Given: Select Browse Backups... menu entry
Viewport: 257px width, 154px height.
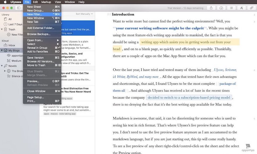Looking at the screenshot, I should point(39,34).
